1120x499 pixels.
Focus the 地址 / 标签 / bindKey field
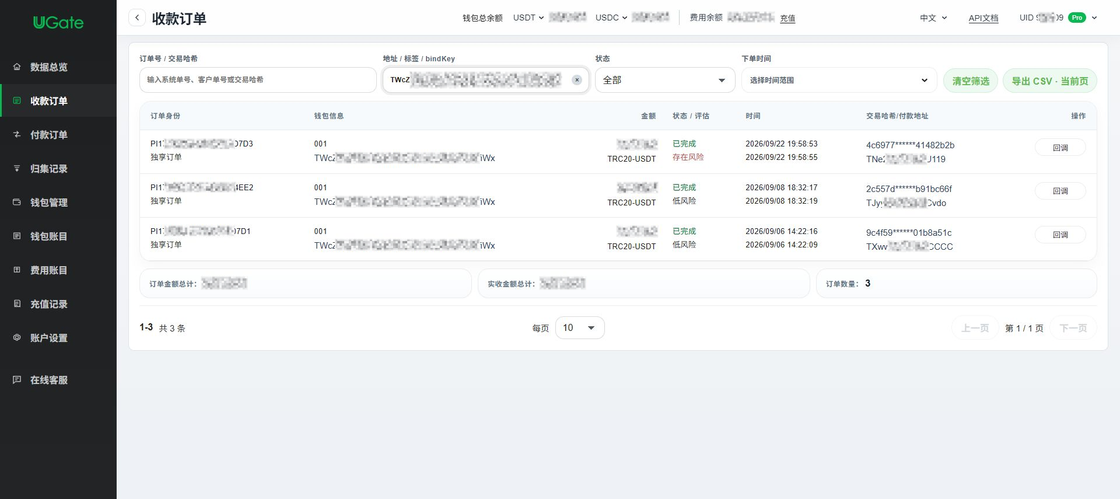[x=485, y=80]
